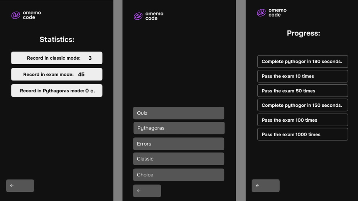The image size is (358, 201).
Task: Click Pass the exam 100 times achievement
Action: 302,120
